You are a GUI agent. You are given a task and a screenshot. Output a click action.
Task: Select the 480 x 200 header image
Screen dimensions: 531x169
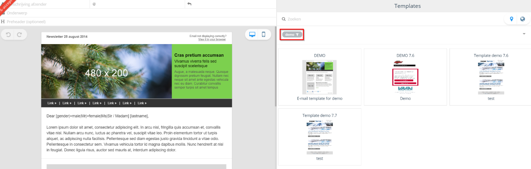pos(106,71)
